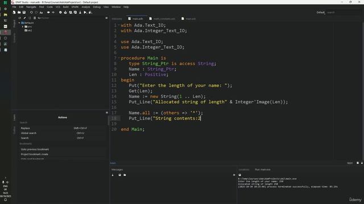Open the Windows notification bell icon
Screen dimensions: 364x204
point(5,199)
